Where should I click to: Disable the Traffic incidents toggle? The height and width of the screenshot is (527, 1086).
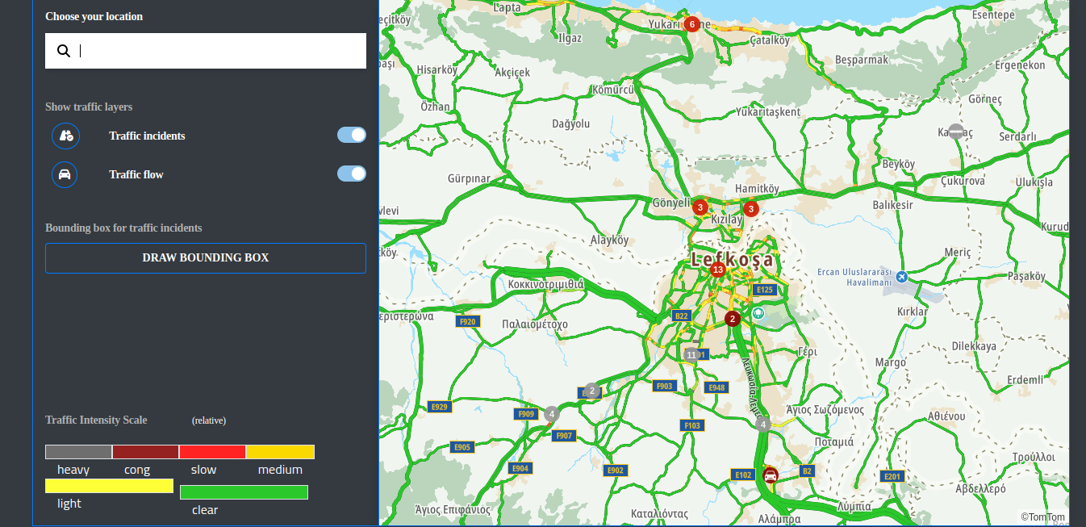coord(351,135)
